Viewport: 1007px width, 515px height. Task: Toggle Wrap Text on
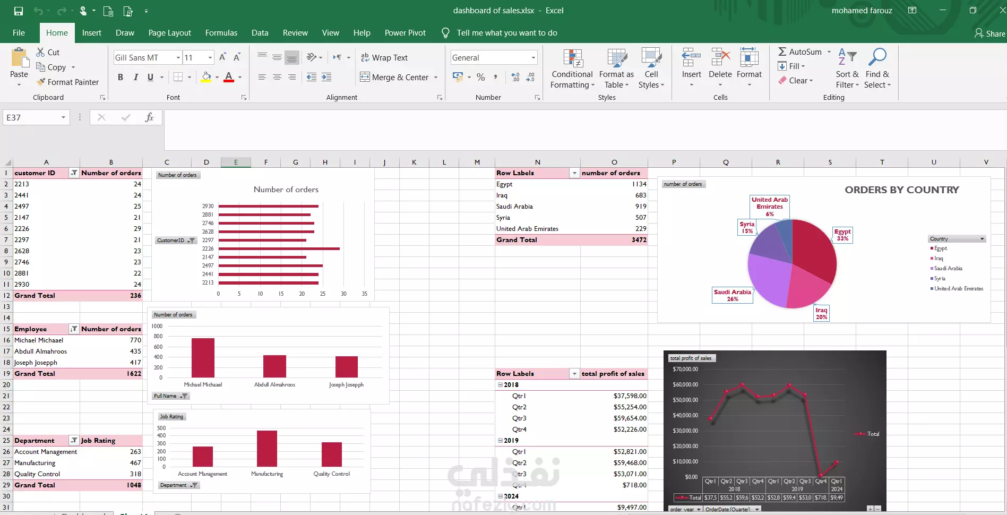tap(384, 57)
